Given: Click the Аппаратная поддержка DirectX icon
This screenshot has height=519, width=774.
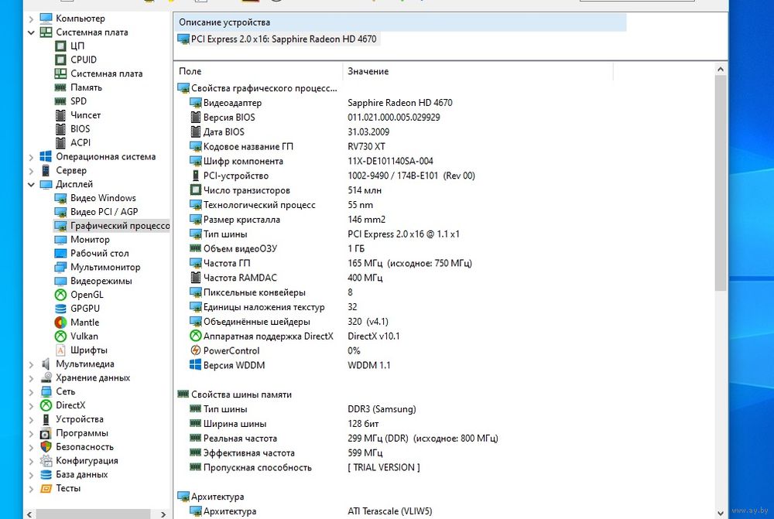Looking at the screenshot, I should [196, 336].
